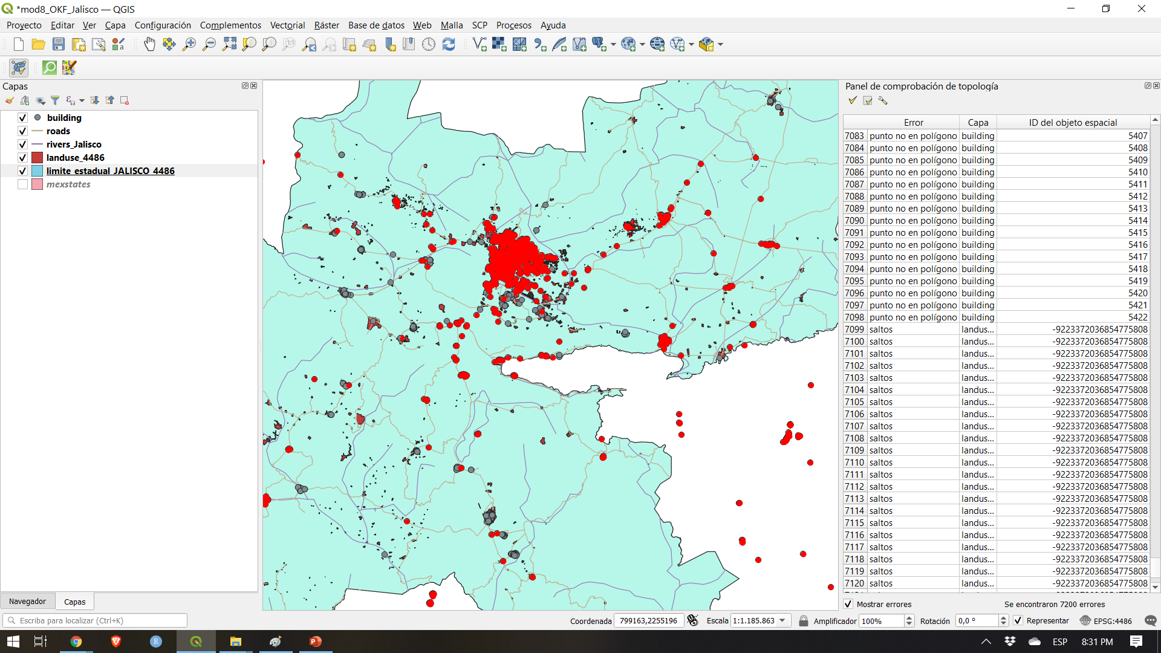Create new map view
Image resolution: width=1161 pixels, height=653 pixels.
tap(349, 44)
